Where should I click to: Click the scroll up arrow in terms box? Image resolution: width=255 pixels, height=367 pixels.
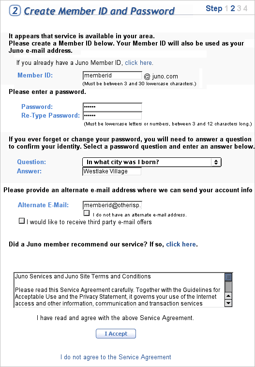tap(228, 296)
